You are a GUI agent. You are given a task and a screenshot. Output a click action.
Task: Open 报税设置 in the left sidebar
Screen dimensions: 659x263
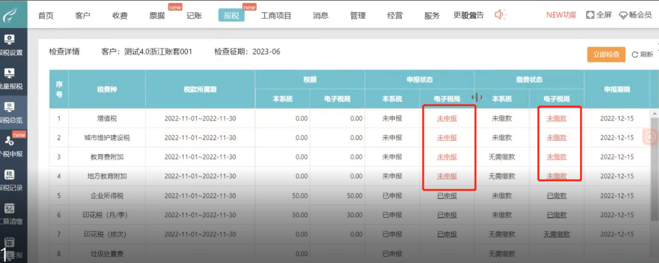click(x=11, y=45)
